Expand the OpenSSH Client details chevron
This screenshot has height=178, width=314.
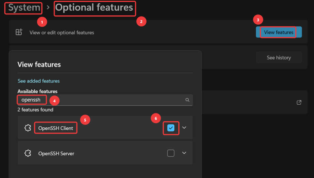coord(184,128)
